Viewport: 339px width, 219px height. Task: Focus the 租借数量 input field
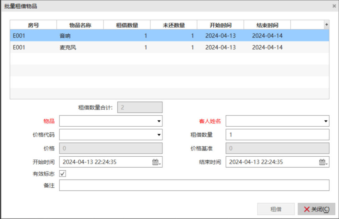tap(277, 135)
